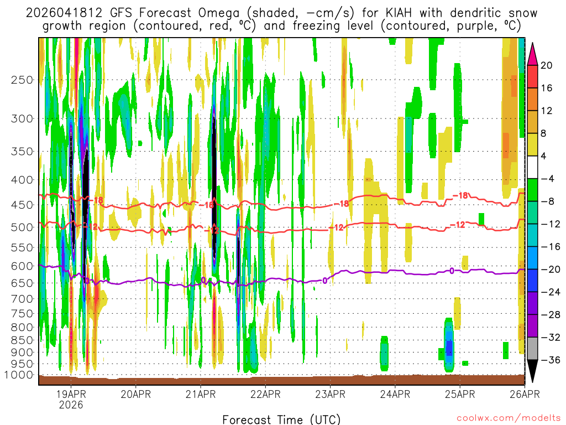Click the legend value -20

click(551, 269)
